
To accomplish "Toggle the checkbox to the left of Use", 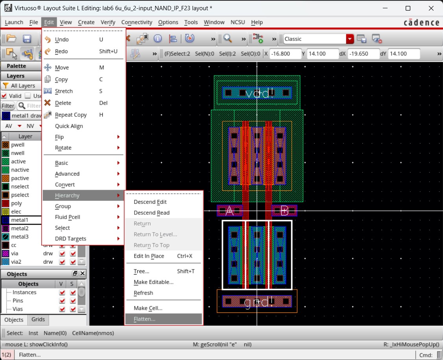I will (x=28, y=96).
